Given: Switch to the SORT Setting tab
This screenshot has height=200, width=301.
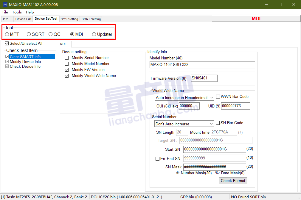Looking at the screenshot, I should 91,19.
